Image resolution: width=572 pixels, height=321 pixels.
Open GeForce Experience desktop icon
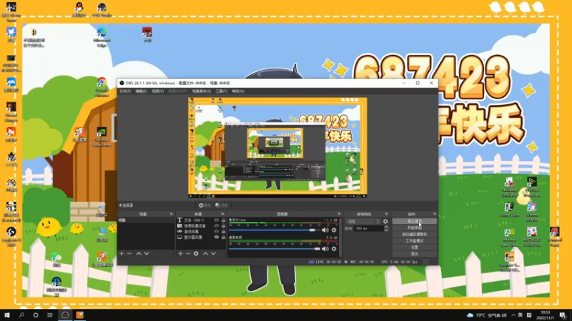pyautogui.click(x=102, y=136)
